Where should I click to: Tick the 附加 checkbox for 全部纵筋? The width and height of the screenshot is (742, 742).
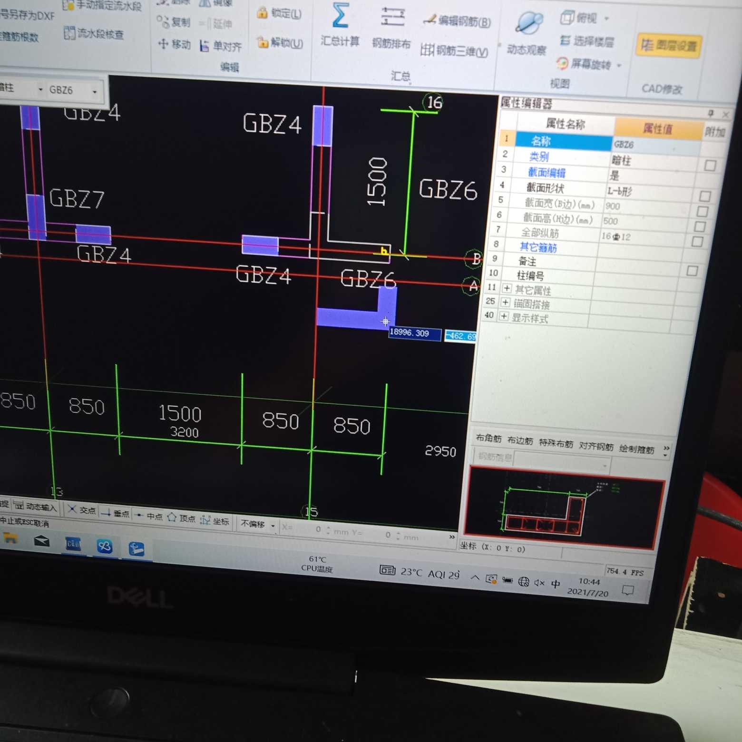[x=697, y=242]
